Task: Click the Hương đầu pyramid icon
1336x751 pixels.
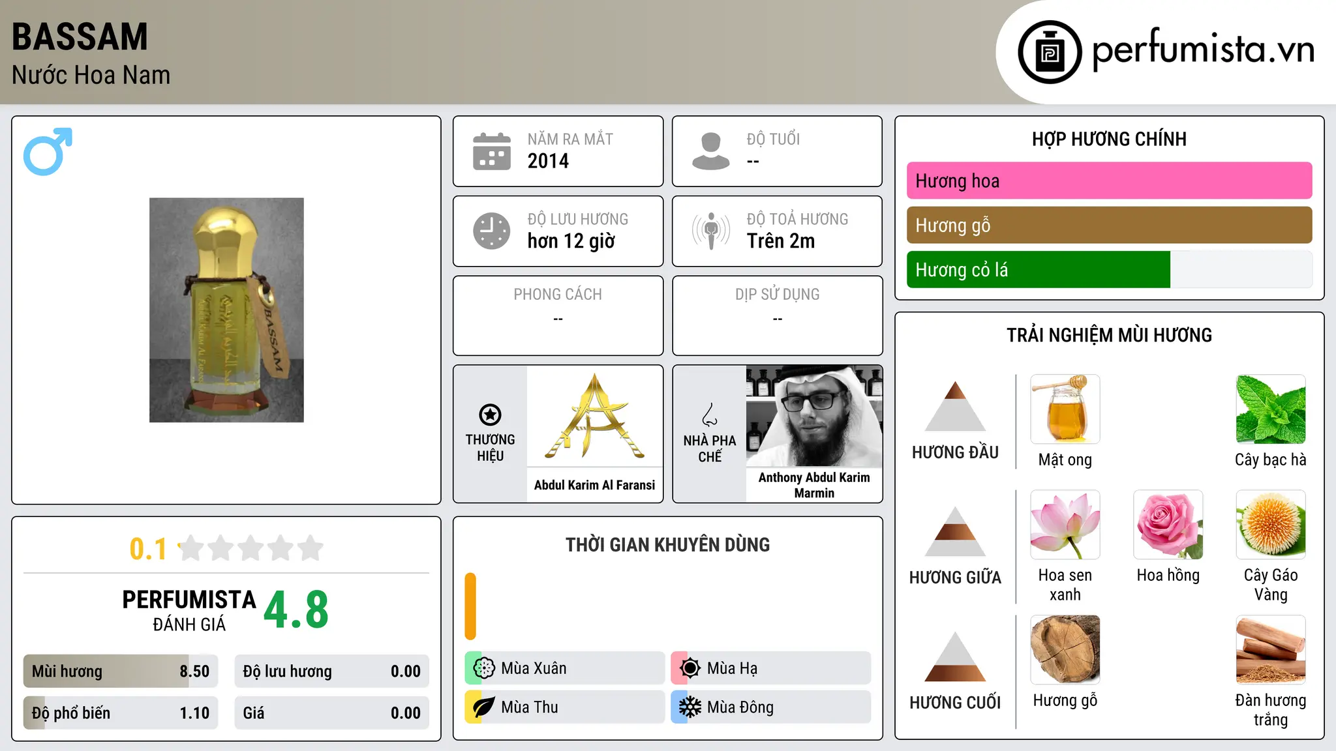Action: tap(955, 406)
